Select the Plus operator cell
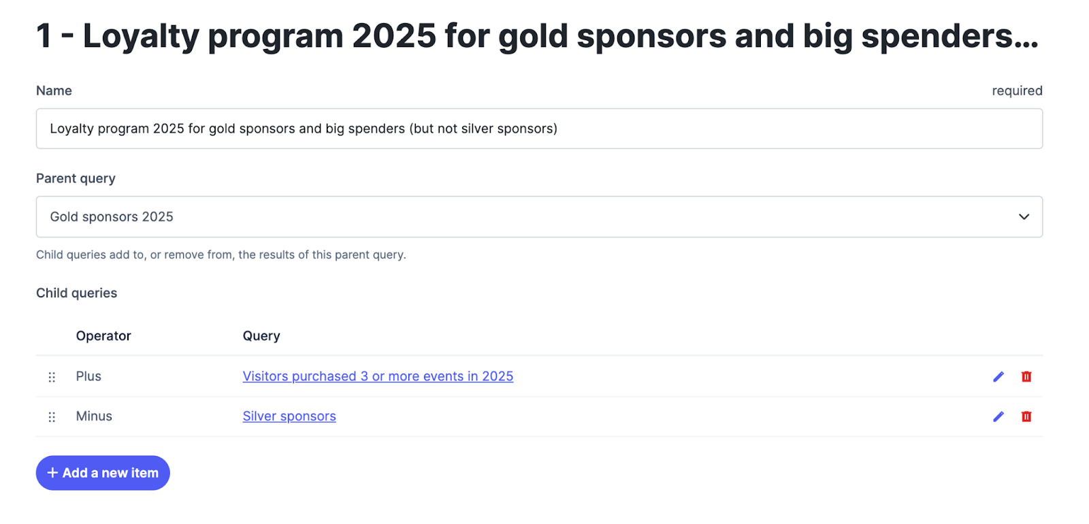 click(88, 376)
